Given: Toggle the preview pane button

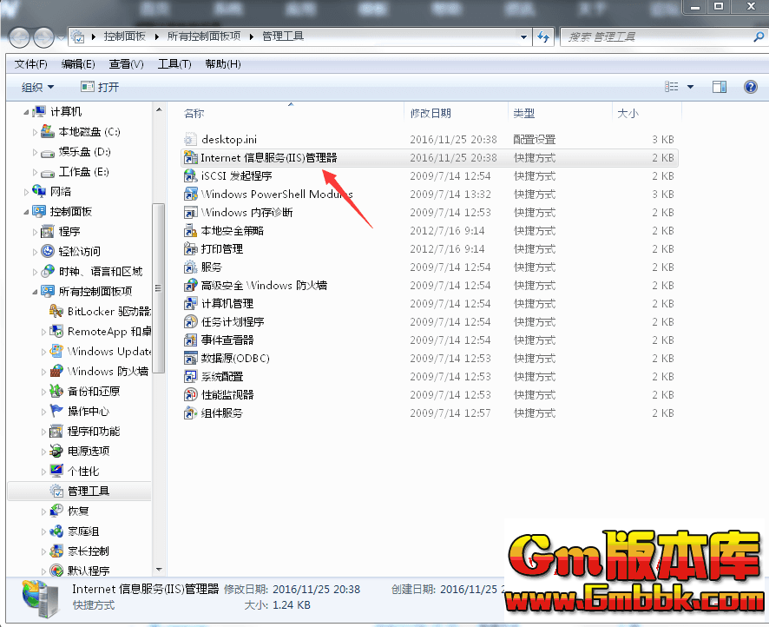Looking at the screenshot, I should [x=719, y=87].
